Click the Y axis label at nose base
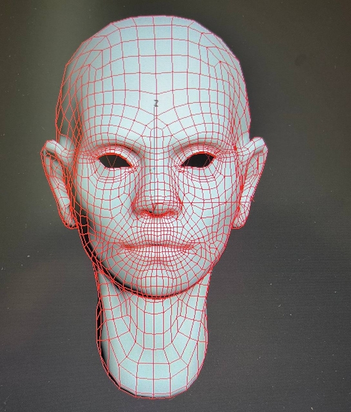The image size is (351, 412). (x=155, y=207)
